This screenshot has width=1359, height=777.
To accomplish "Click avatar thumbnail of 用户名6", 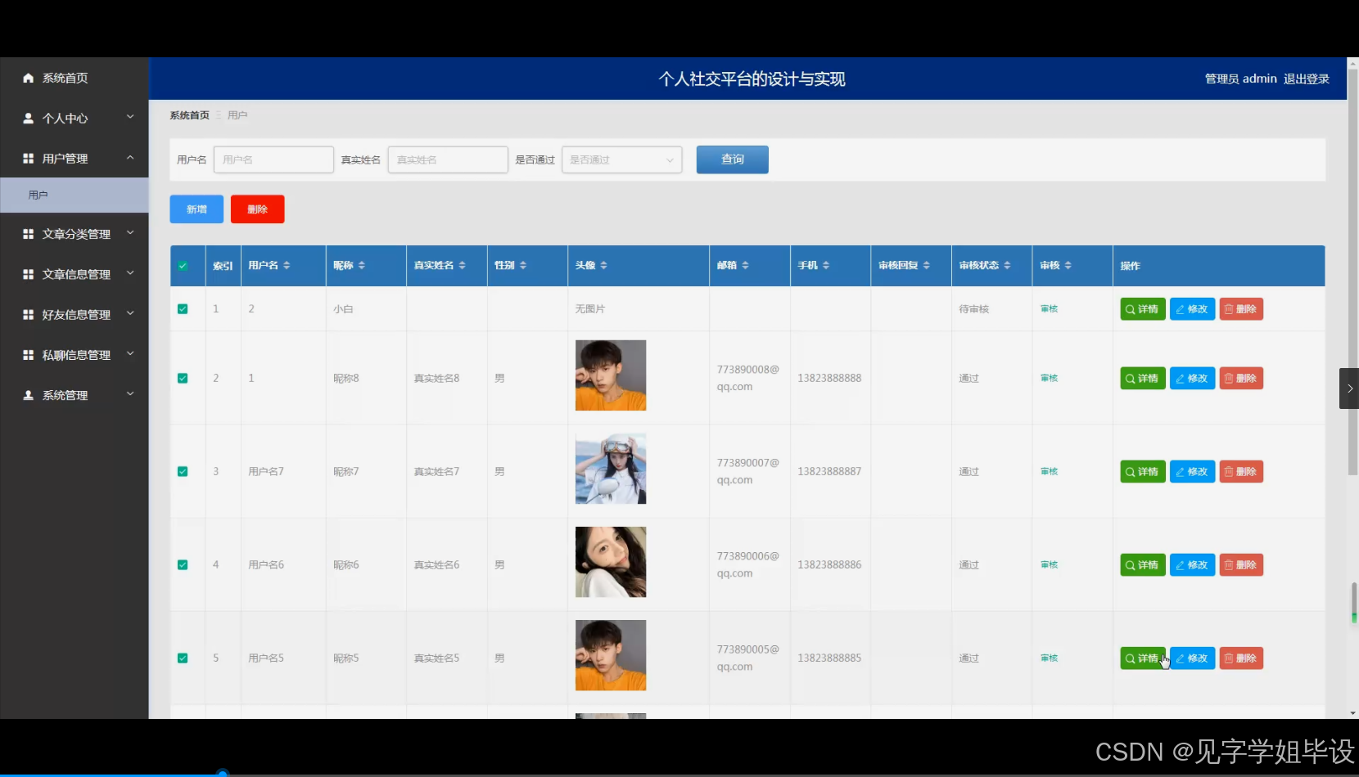I will (x=611, y=562).
